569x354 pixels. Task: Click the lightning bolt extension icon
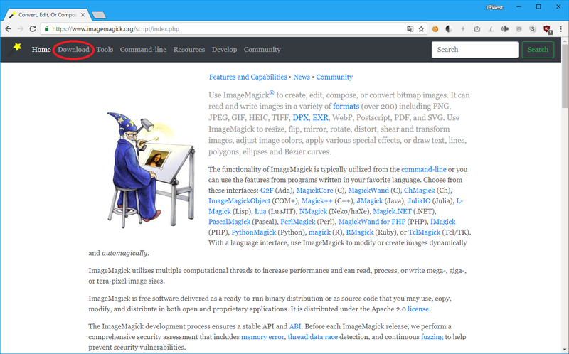pyautogui.click(x=463, y=29)
